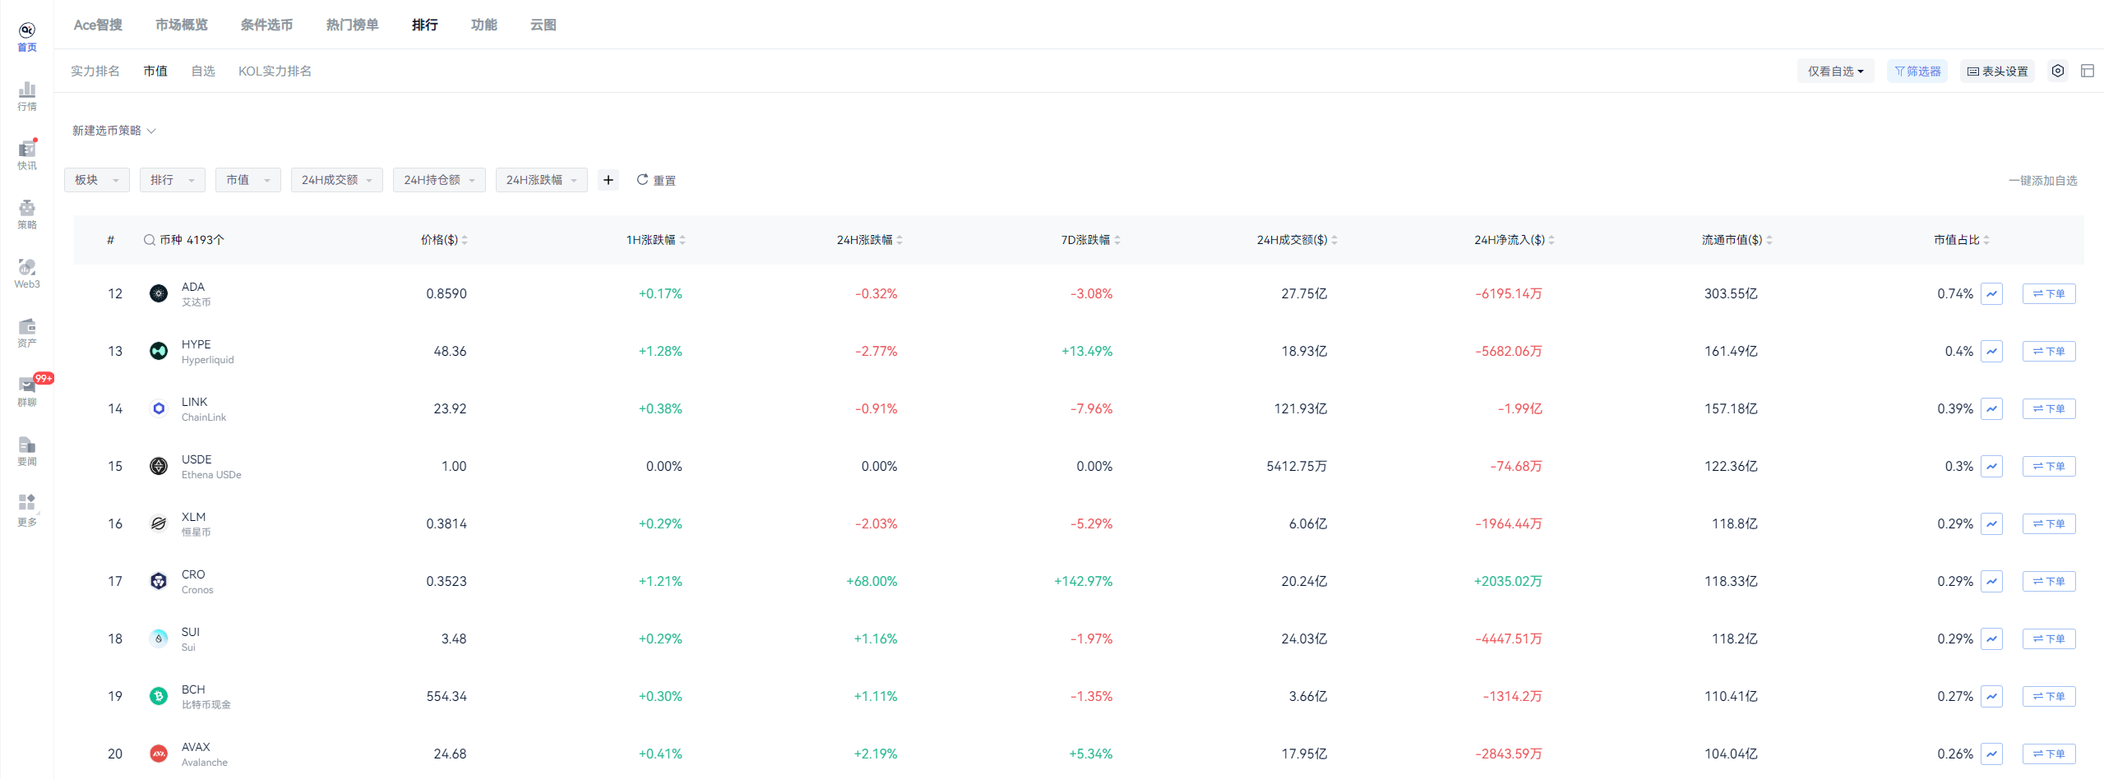Image resolution: width=2104 pixels, height=779 pixels.
Task: Open the Web3 sidebar icon
Action: click(x=27, y=274)
